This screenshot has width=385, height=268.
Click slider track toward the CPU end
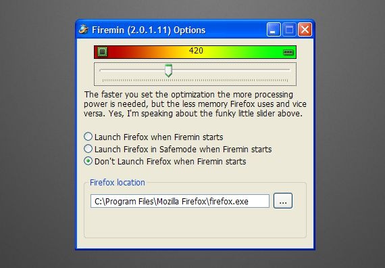(x=132, y=70)
